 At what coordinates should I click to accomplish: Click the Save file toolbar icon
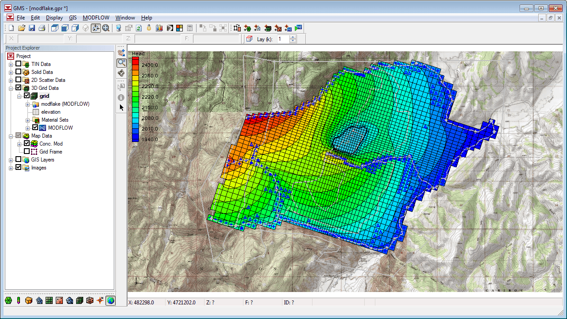tap(32, 28)
